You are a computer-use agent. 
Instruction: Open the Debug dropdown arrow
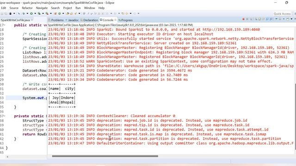27,13
